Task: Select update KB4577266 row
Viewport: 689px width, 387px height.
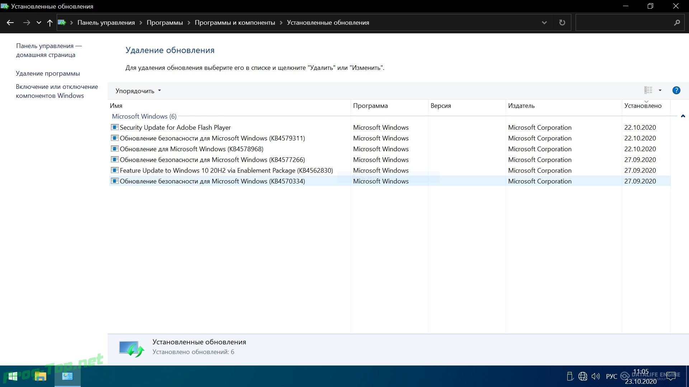Action: click(x=390, y=159)
